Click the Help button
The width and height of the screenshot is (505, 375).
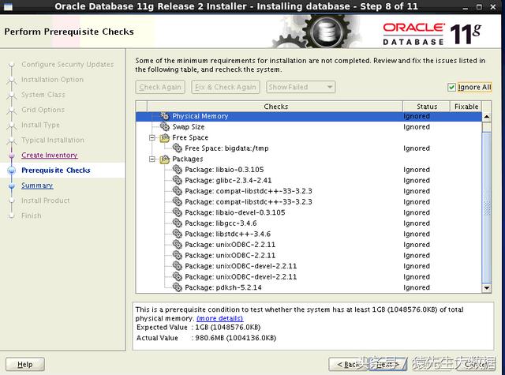coord(25,365)
